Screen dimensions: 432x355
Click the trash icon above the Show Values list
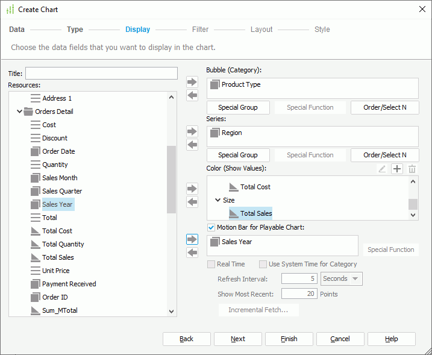pyautogui.click(x=412, y=169)
